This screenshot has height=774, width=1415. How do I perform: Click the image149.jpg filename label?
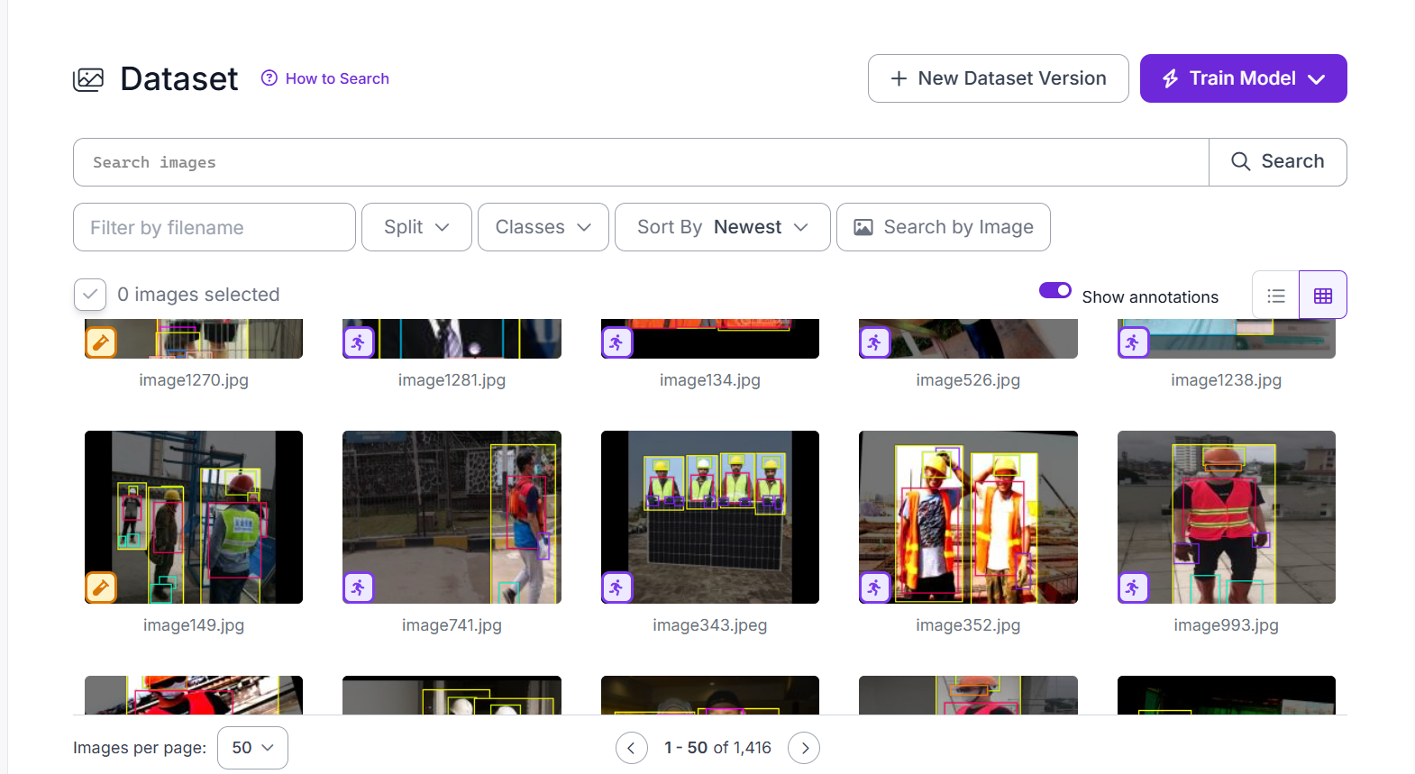click(194, 625)
